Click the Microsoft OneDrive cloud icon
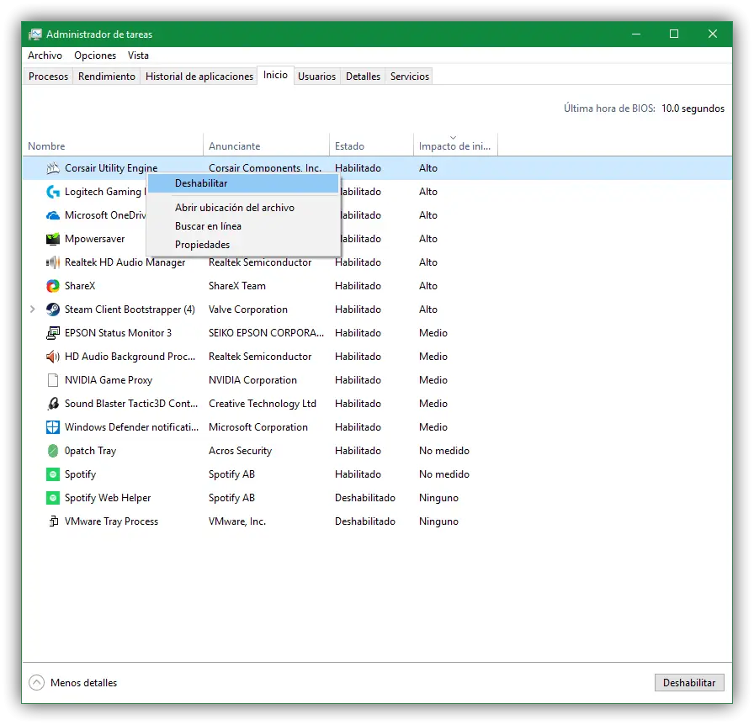Screen dimensions: 754x725 (53, 215)
